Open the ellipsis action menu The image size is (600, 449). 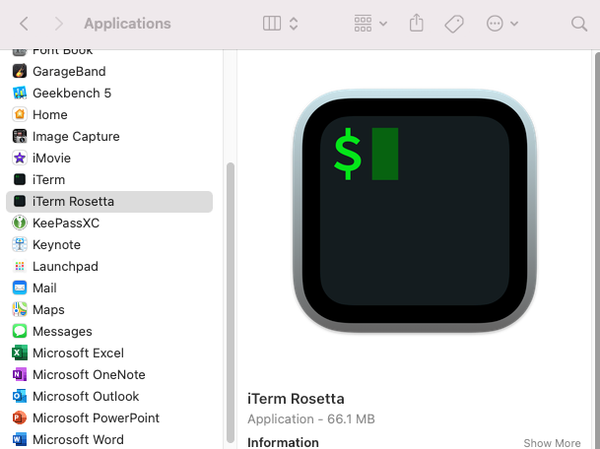click(x=502, y=24)
